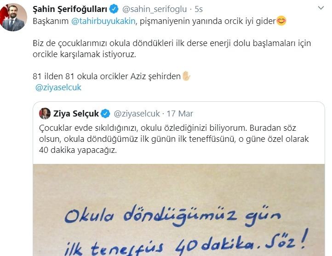
Task: Click the Turkish flag in the profile photo
Action: coord(4,15)
